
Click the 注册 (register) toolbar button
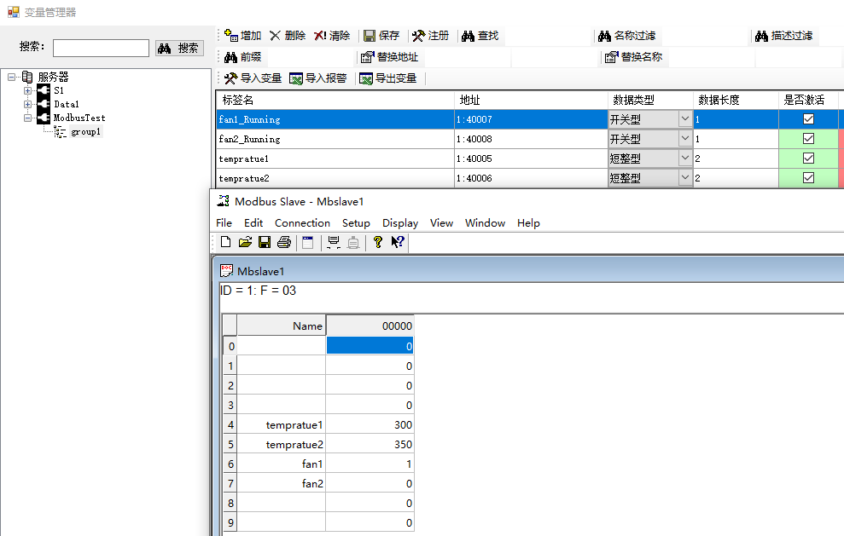pyautogui.click(x=431, y=36)
